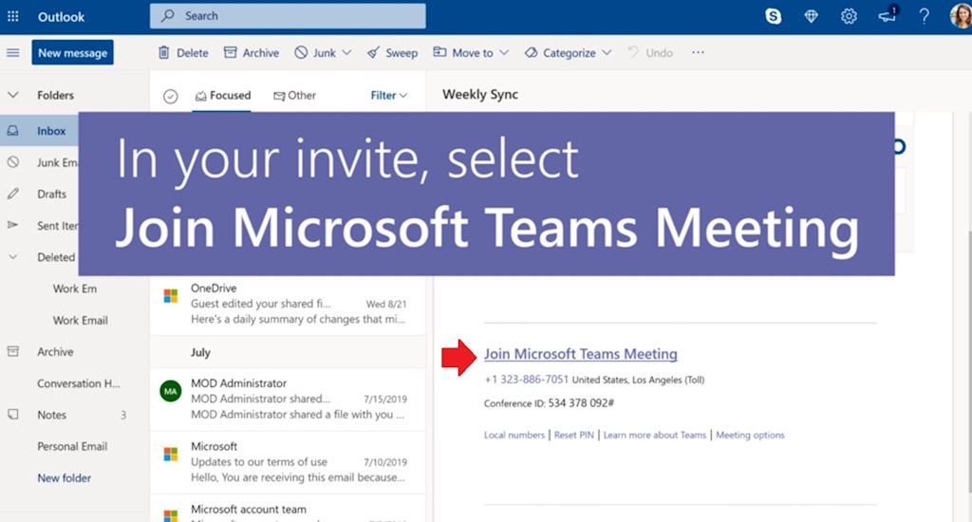Open the MOD Administrator shared file email
The width and height of the screenshot is (972, 522).
288,400
